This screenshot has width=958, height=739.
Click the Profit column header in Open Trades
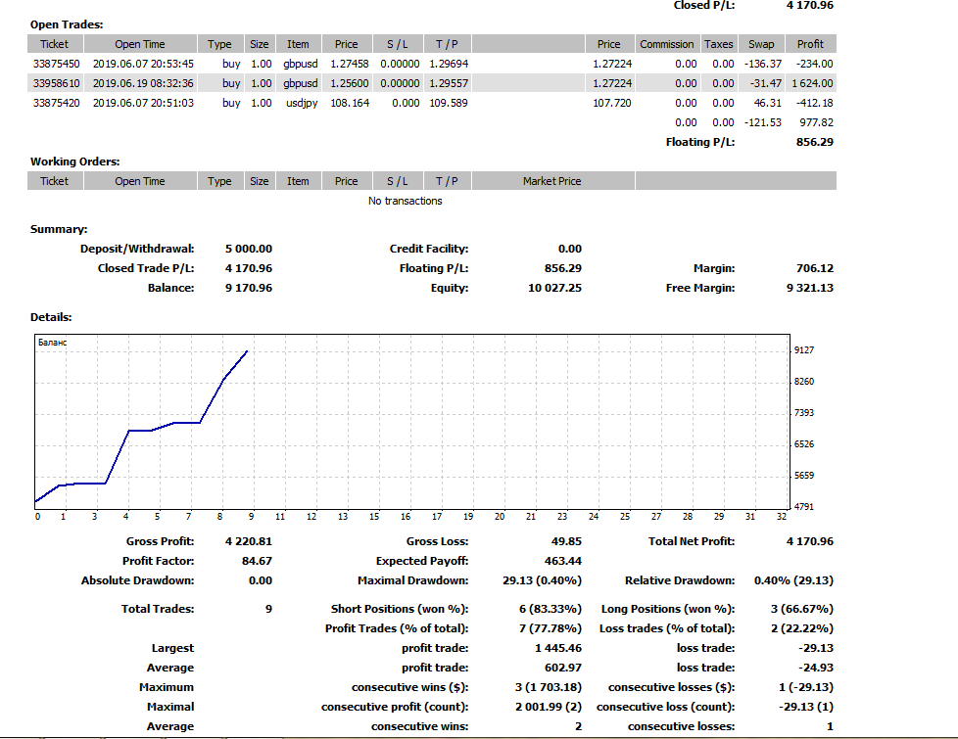coord(810,44)
